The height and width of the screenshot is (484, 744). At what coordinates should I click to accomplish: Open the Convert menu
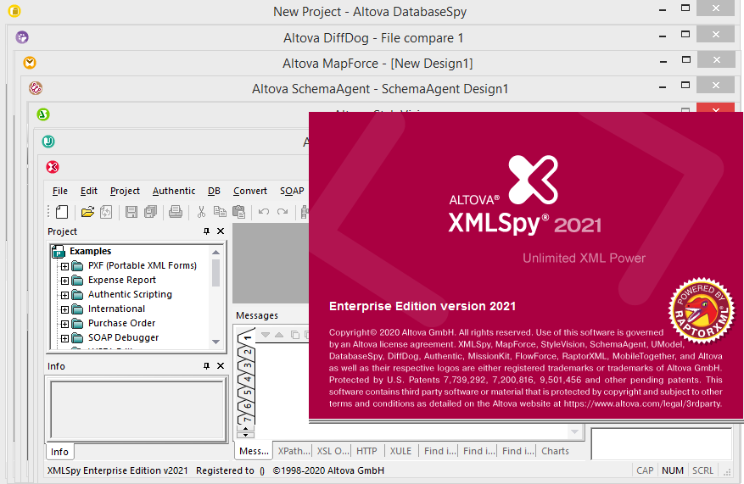coord(250,191)
